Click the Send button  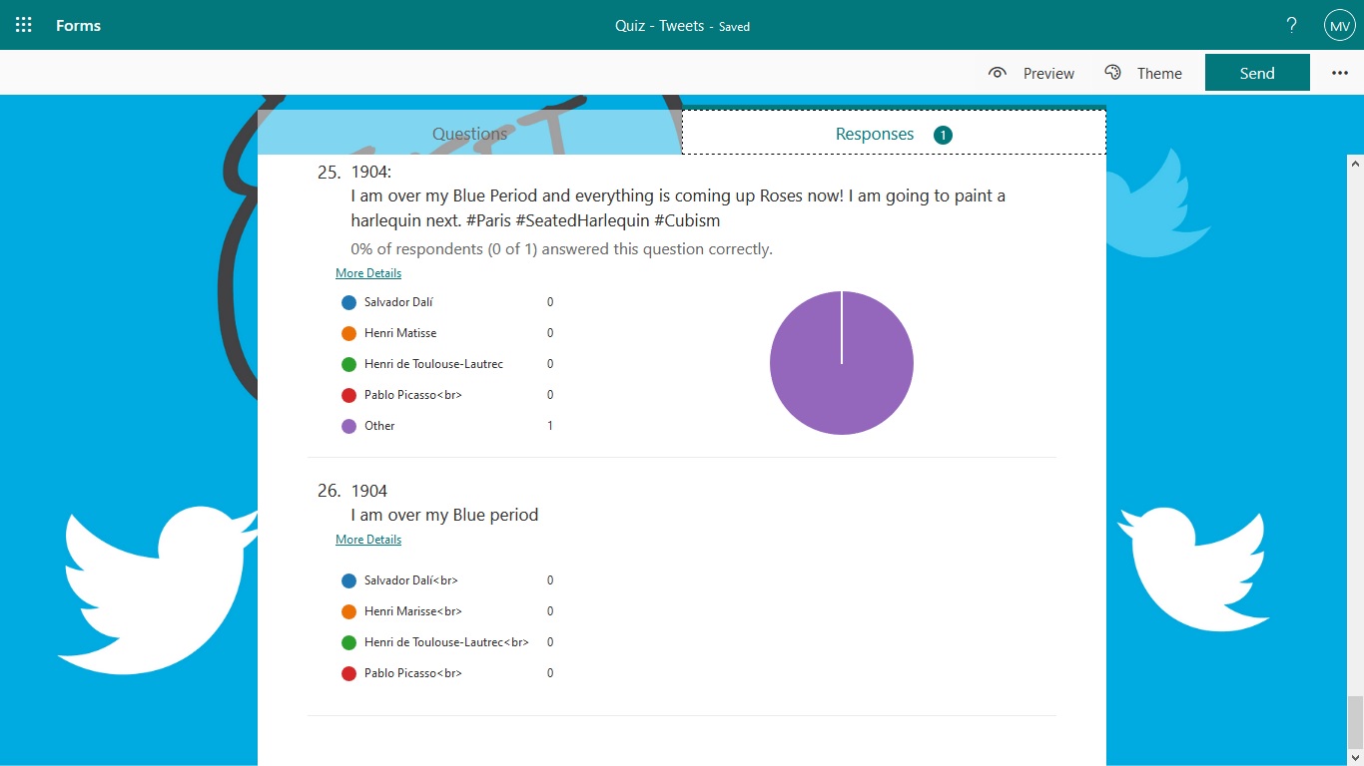1257,73
